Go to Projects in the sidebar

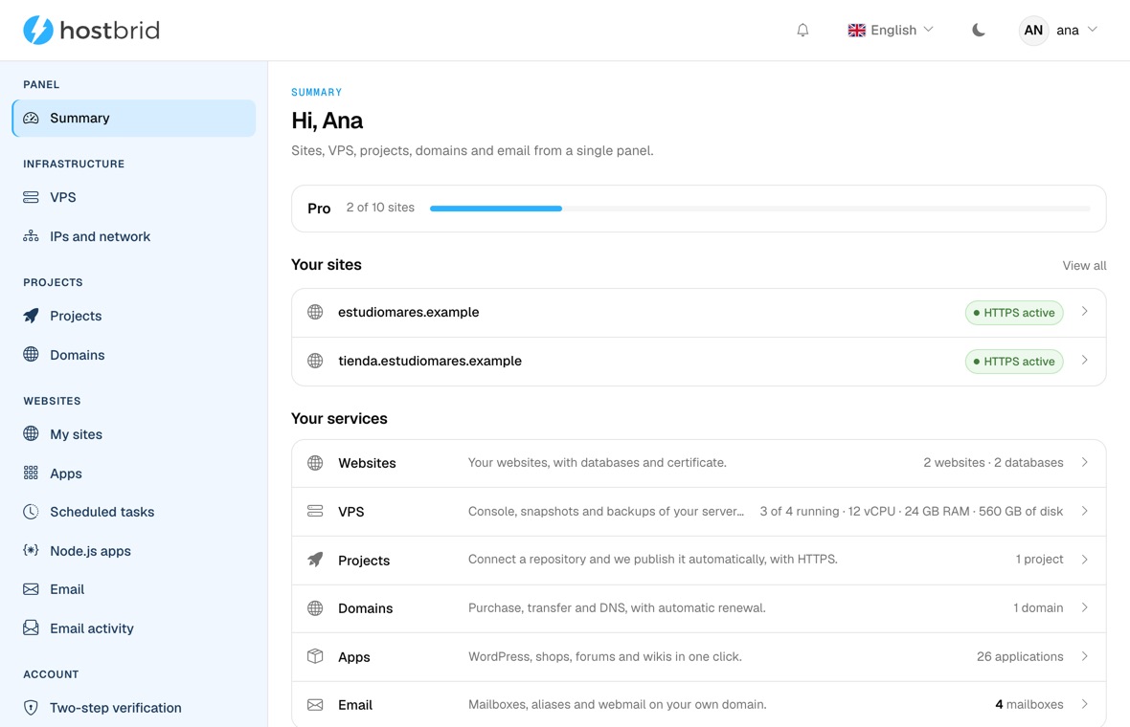point(134,316)
